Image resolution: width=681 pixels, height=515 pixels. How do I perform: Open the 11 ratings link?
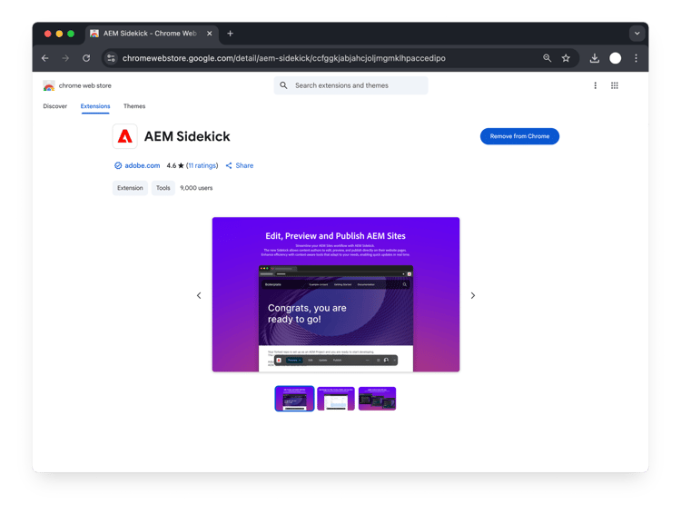coord(202,165)
